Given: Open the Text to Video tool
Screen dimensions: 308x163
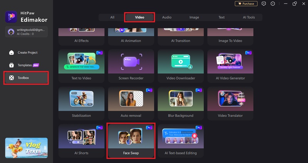Looking at the screenshot, I should [x=81, y=66].
